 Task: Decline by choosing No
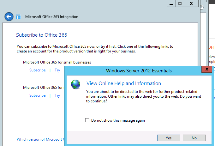point(194,138)
